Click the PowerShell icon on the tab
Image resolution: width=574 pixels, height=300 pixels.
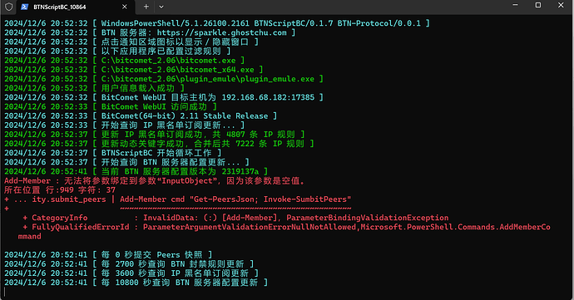pos(24,7)
